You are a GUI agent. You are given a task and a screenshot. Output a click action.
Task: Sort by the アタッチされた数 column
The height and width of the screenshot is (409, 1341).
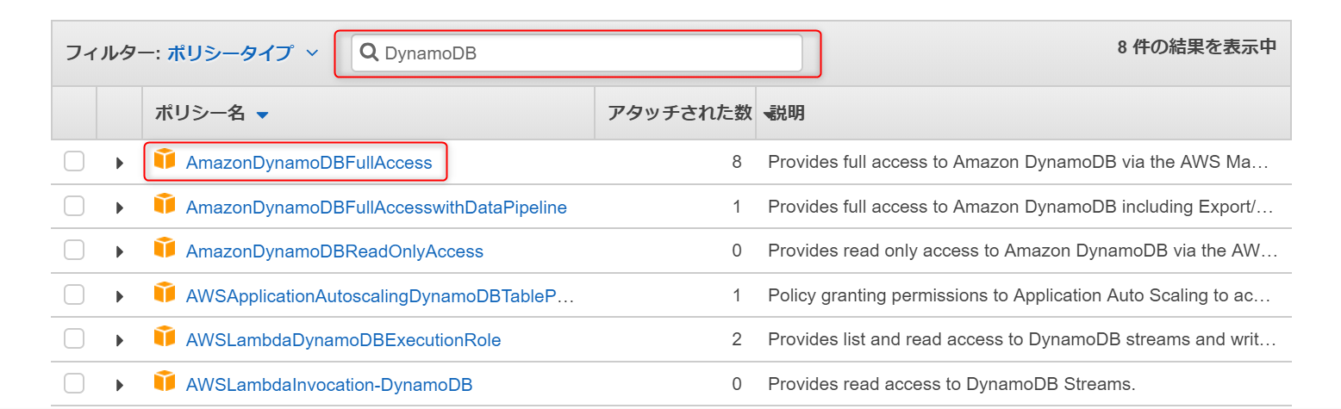tap(679, 113)
